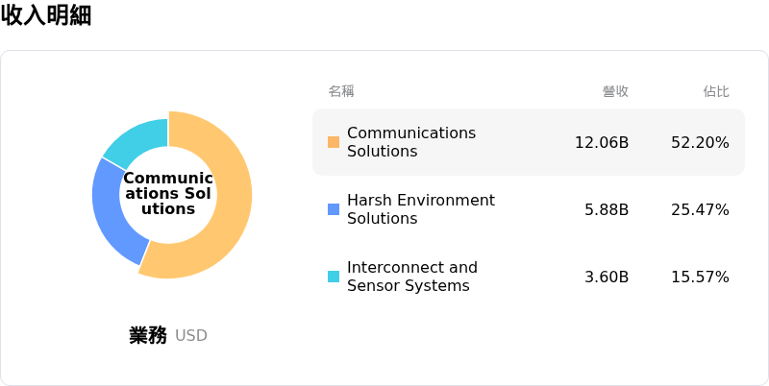Click the 收入明細 section heading
769x386 pixels.
coord(46,15)
